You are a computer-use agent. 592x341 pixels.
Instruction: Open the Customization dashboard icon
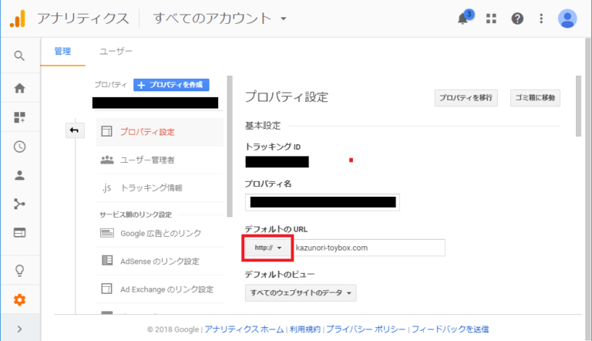click(19, 117)
